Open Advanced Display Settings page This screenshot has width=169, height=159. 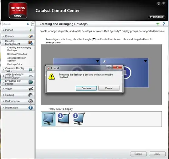coord(17,59)
